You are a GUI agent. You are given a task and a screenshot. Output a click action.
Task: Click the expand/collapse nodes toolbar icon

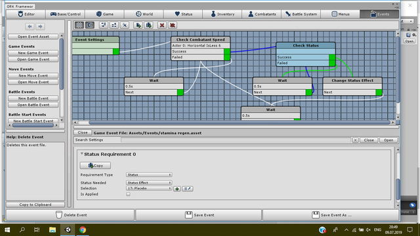pyautogui.click(x=114, y=25)
